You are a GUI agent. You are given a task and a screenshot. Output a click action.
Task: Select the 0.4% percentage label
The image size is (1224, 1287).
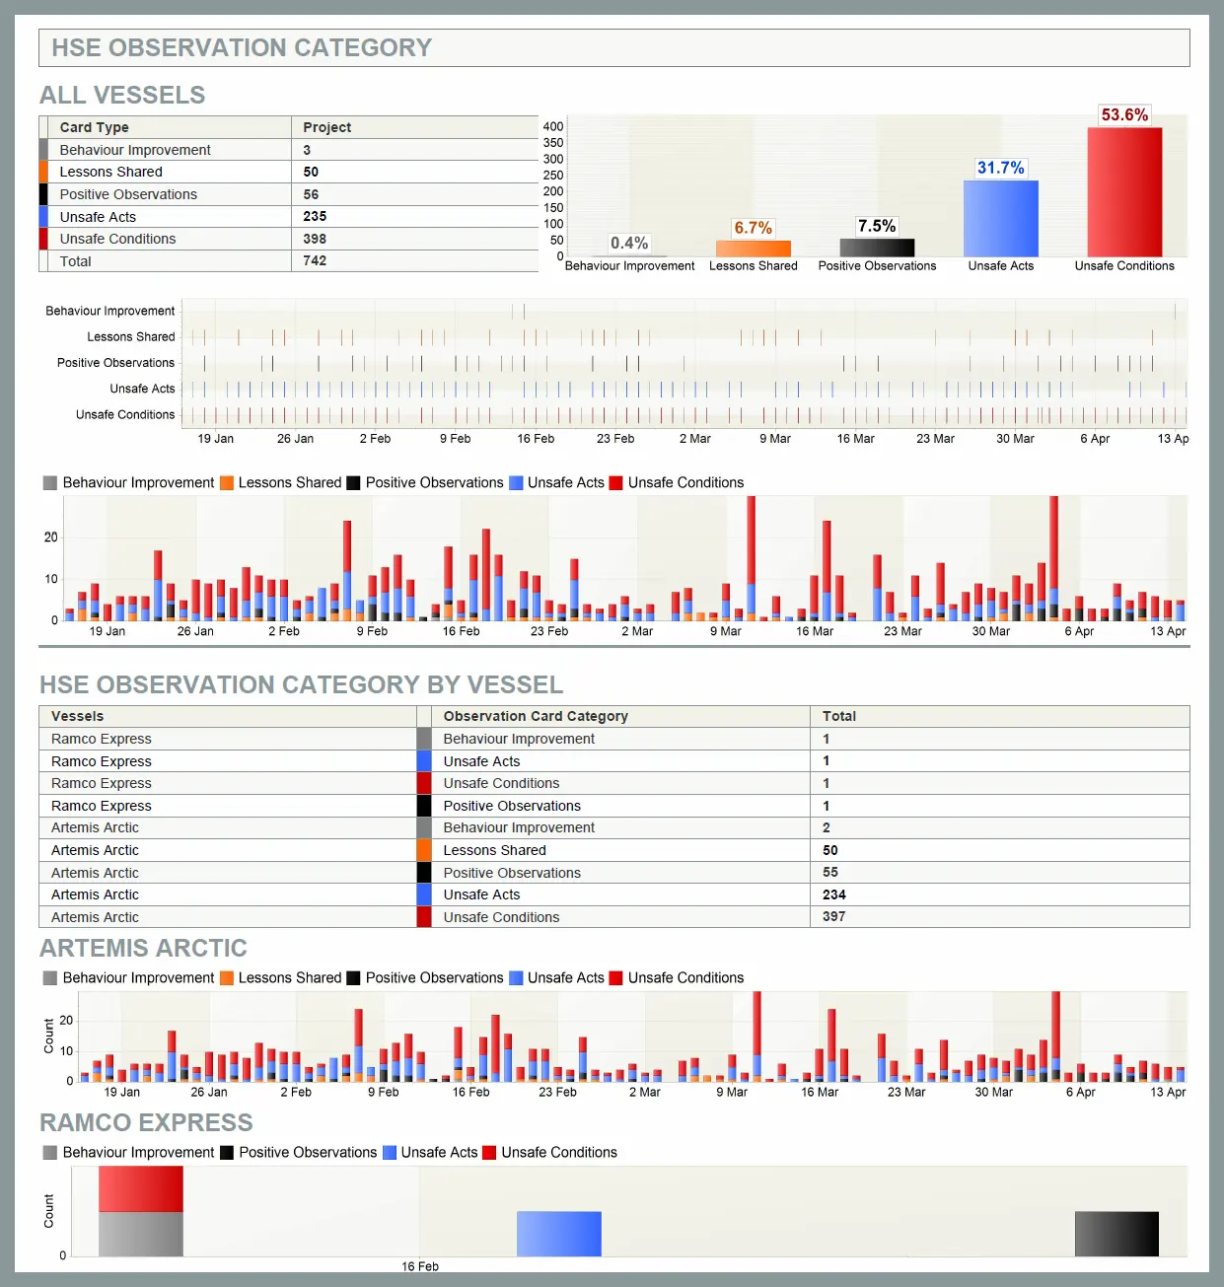tap(629, 243)
